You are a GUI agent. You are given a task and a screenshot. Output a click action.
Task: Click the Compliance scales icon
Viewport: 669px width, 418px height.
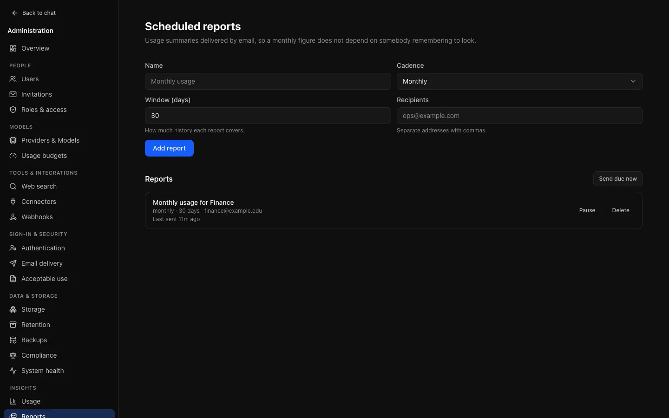(x=13, y=355)
